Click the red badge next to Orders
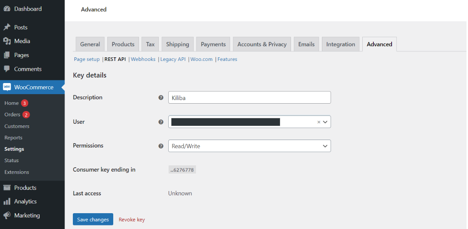Viewport: 468px width, 229px height. click(x=26, y=115)
